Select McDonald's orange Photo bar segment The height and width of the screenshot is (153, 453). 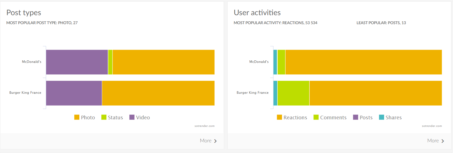[x=163, y=62]
